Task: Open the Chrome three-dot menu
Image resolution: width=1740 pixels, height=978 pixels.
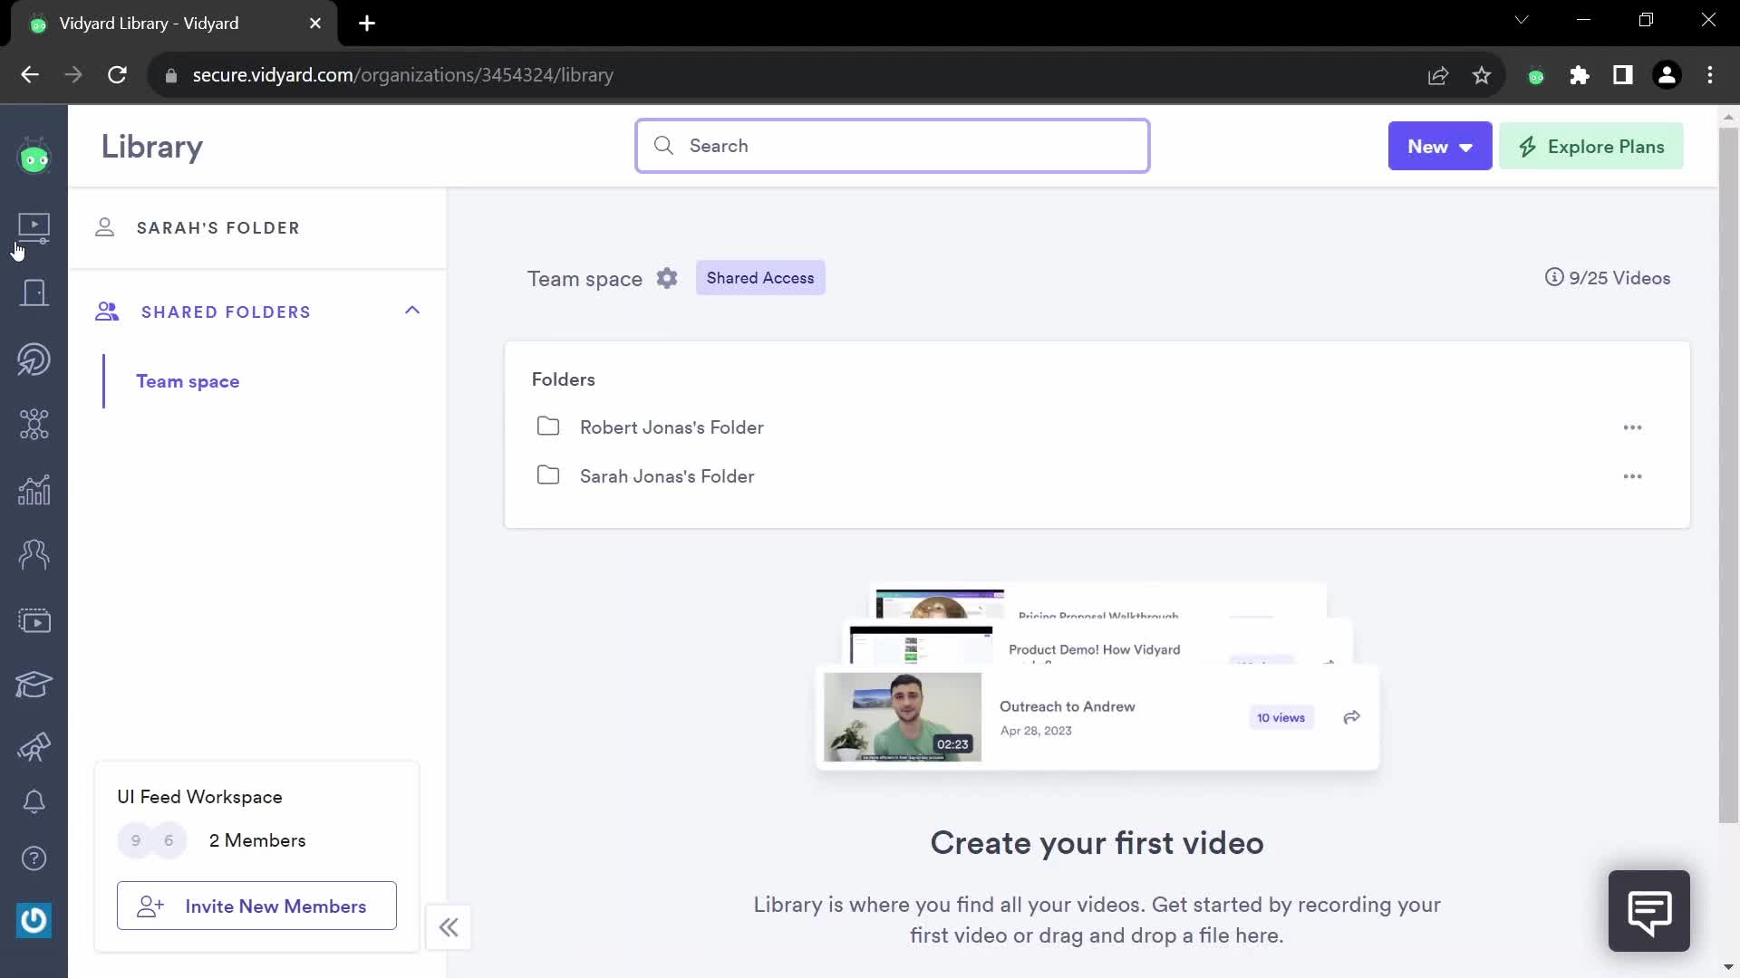Action: [x=1710, y=75]
